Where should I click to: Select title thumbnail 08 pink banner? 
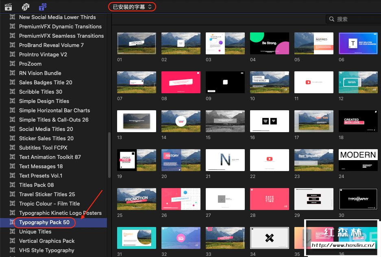pos(181,82)
